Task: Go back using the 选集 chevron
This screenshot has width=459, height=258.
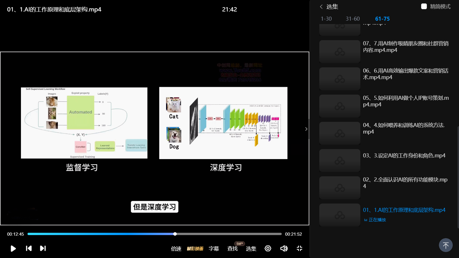Action: 321,7
